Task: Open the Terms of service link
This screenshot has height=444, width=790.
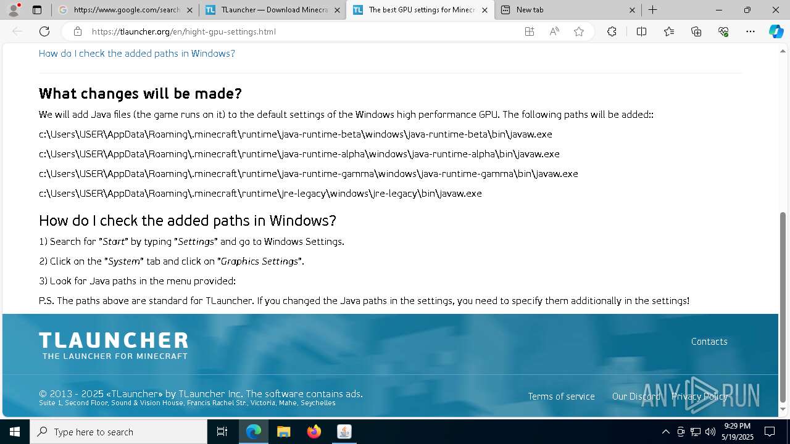Action: click(562, 397)
